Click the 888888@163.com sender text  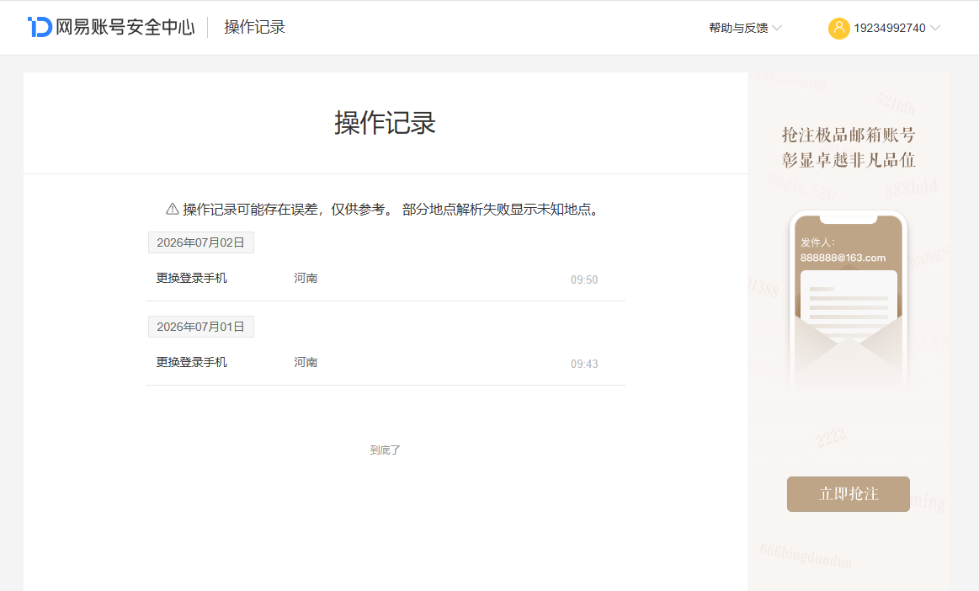click(843, 258)
